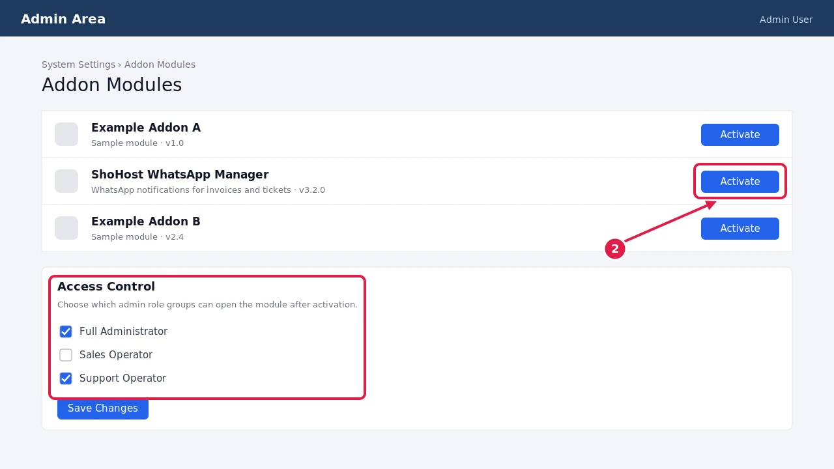Activate the Example Addon A module
The width and height of the screenshot is (834, 469).
[740, 135]
